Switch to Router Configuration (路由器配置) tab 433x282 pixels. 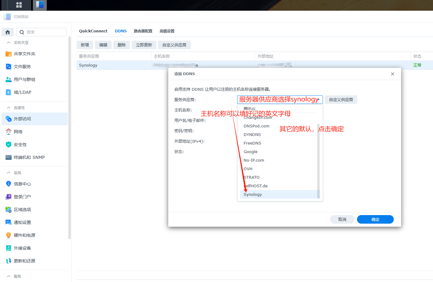(x=143, y=31)
